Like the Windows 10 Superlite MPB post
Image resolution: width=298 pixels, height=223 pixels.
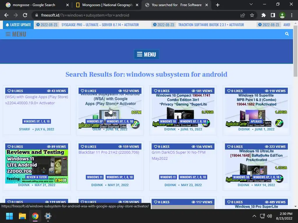(235, 91)
